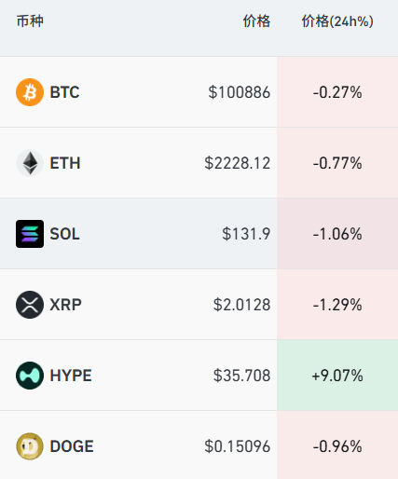Open the DOGE coin name link
This screenshot has height=479, width=398.
tap(72, 446)
